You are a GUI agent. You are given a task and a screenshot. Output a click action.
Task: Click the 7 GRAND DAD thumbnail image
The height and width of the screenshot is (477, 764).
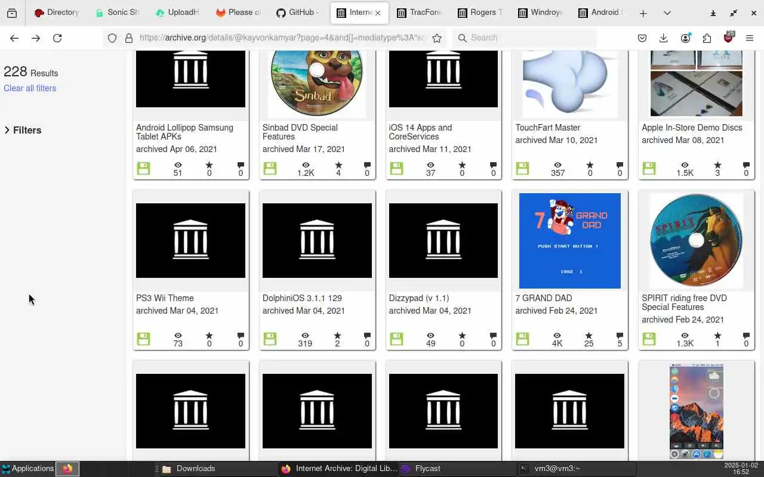[570, 241]
